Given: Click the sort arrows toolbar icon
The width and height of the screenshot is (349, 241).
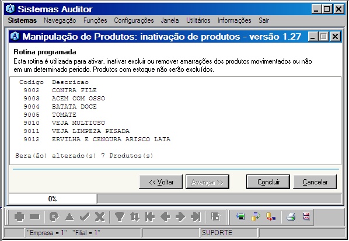Looking at the screenshot, I should pyautogui.click(x=135, y=216).
